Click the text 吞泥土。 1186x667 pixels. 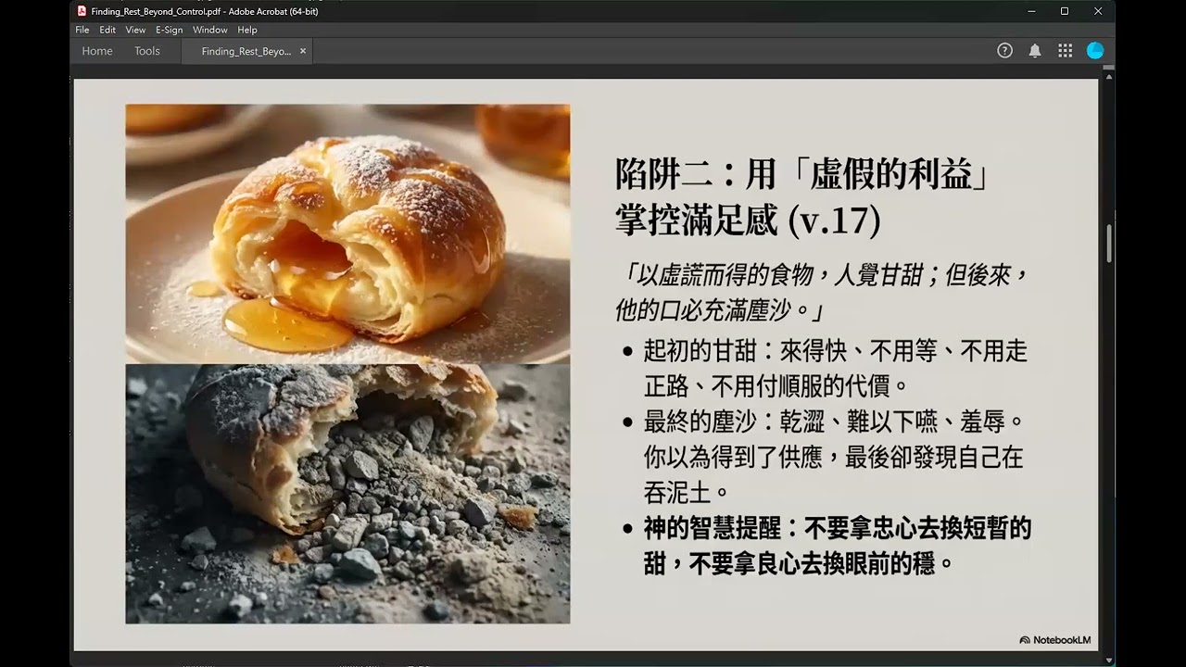[x=687, y=492]
